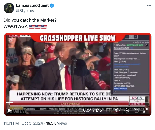Click the blue verified badge
The height and width of the screenshot is (130, 155).
click(x=52, y=6)
